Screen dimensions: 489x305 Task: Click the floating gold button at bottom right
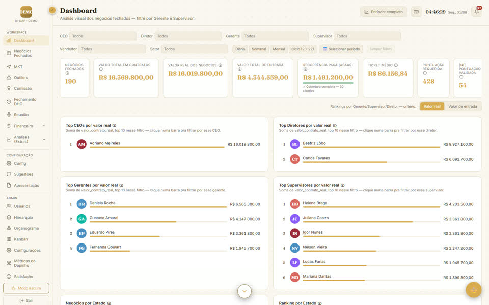pyautogui.click(x=473, y=290)
